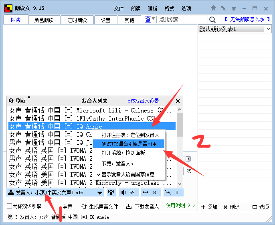Open the 朗读 menu in title bar

pos(136,8)
